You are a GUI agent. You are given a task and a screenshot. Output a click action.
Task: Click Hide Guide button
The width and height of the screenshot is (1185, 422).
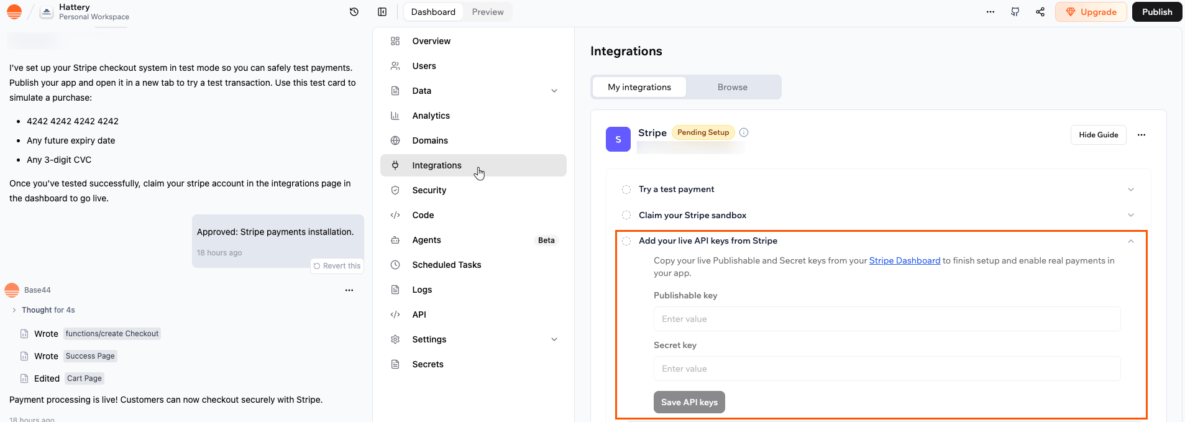click(x=1099, y=135)
